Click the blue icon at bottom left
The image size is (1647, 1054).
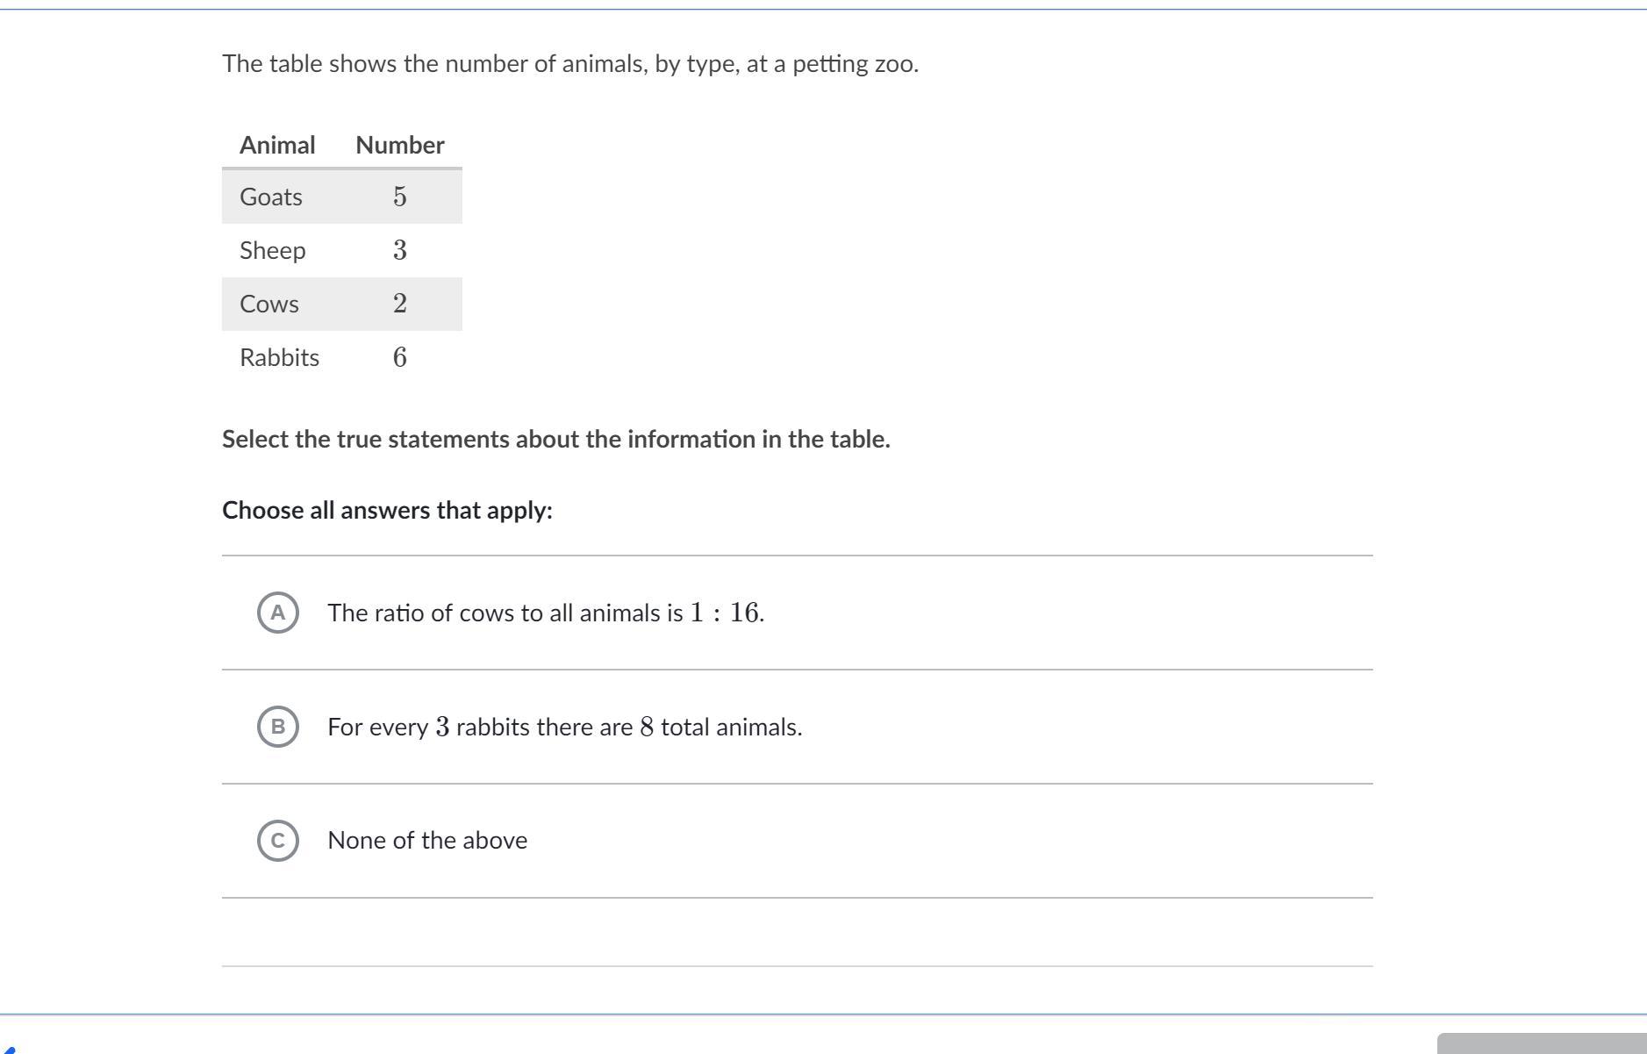click(9, 1048)
